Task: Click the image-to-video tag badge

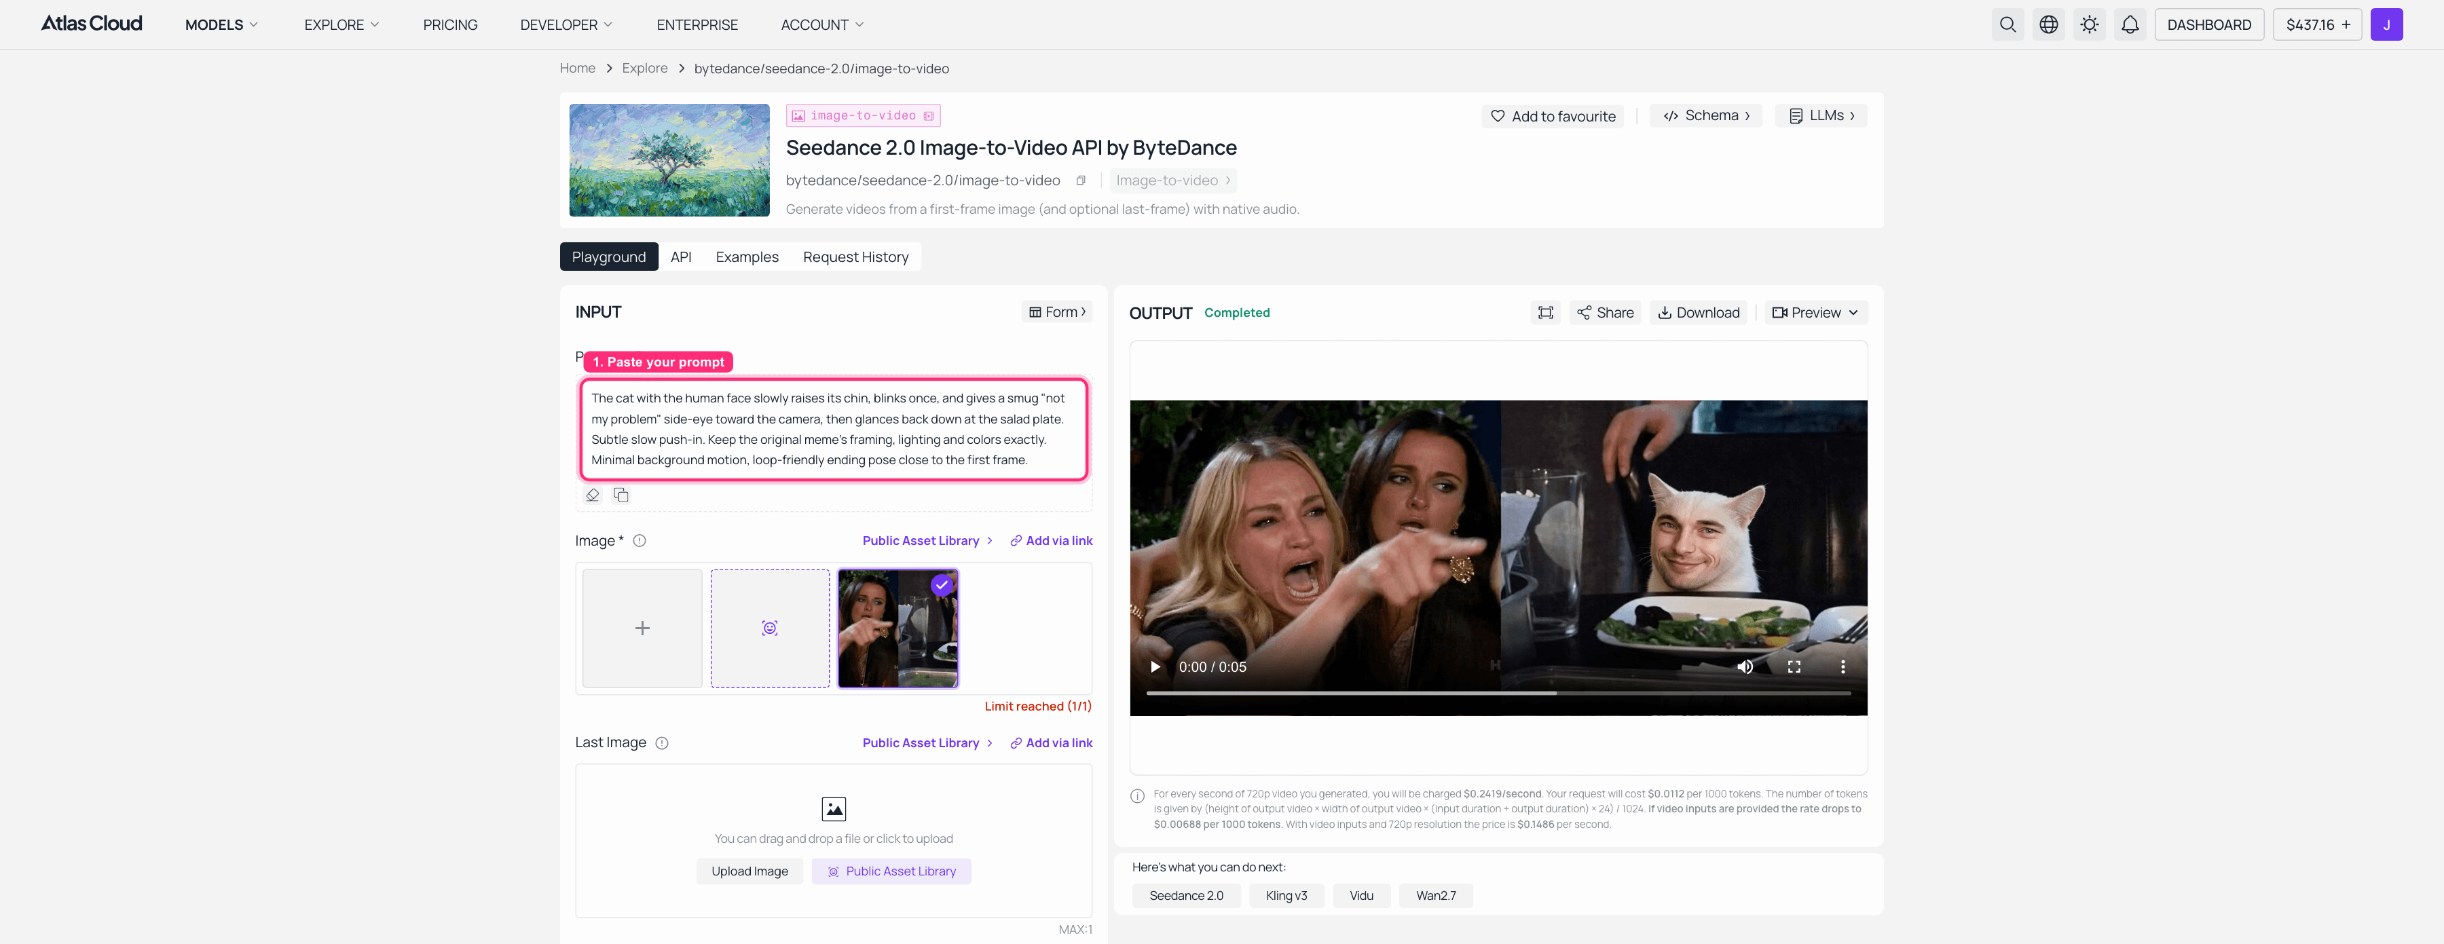Action: (864, 116)
